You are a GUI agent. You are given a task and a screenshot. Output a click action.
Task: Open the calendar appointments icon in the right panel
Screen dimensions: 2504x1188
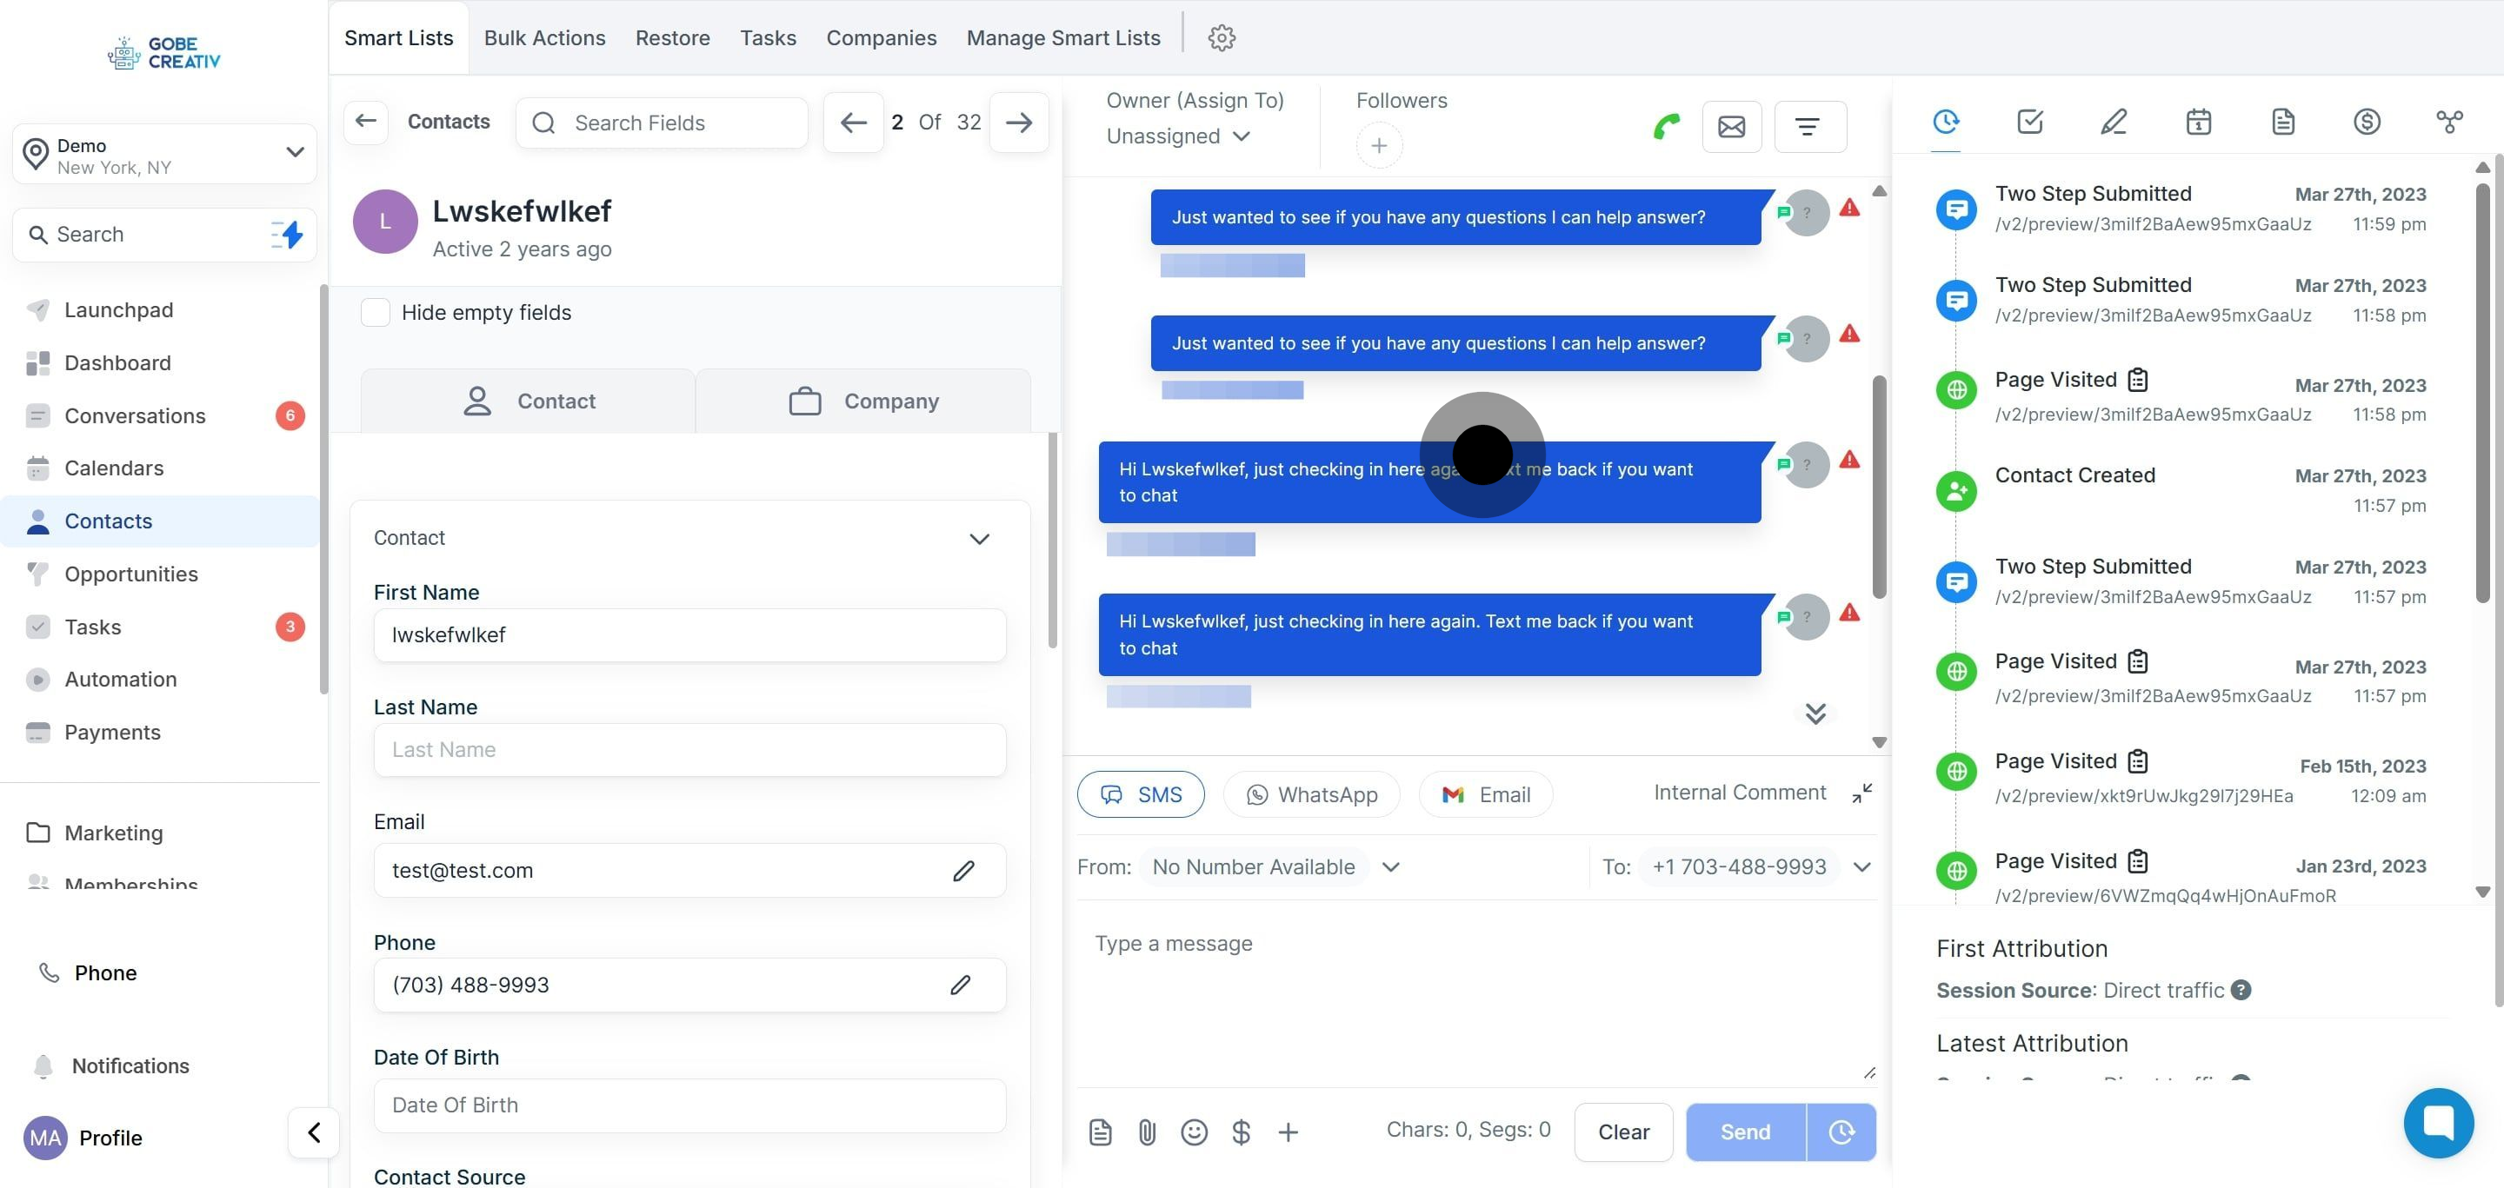click(x=2198, y=122)
